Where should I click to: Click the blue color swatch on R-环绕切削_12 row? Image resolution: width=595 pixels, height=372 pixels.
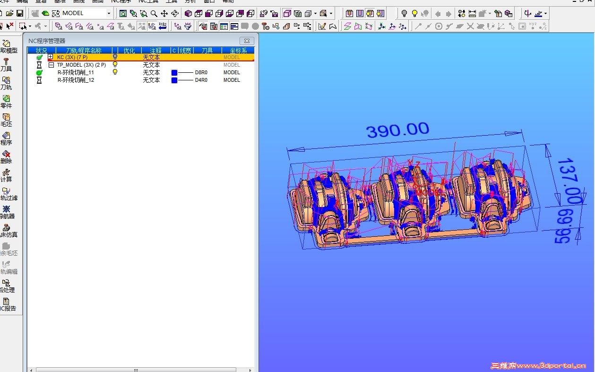(174, 80)
